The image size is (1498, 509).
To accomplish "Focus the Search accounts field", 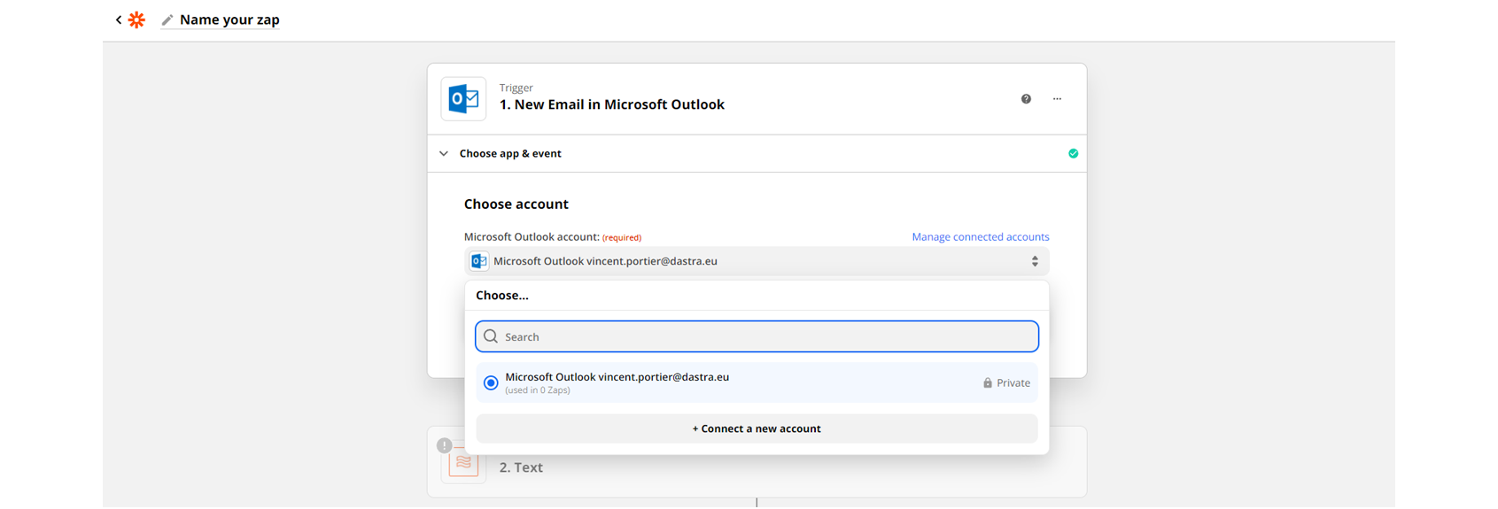I will 757,336.
